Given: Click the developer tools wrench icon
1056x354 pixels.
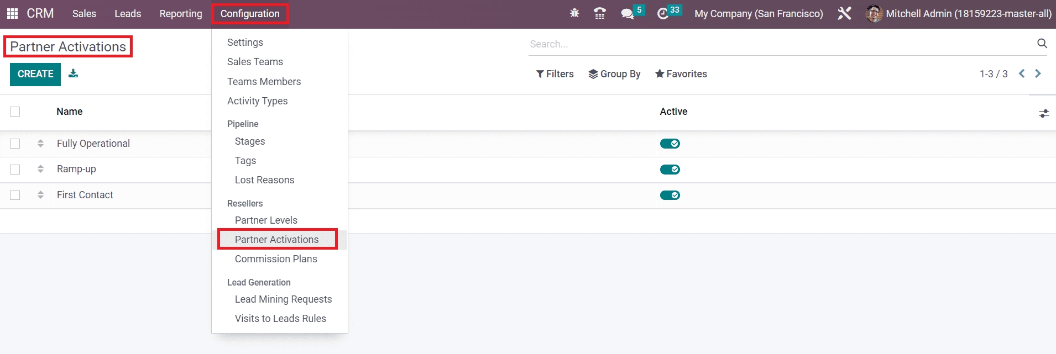Looking at the screenshot, I should pyautogui.click(x=844, y=14).
